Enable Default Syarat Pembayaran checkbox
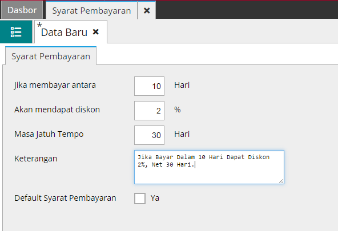Screen dimensions: 338x231 tap(140, 198)
